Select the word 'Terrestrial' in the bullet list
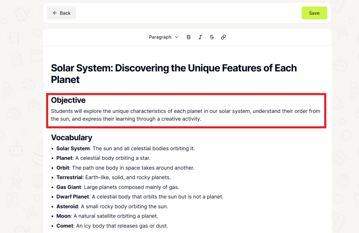Image resolution: width=359 pixels, height=233 pixels. (69, 177)
